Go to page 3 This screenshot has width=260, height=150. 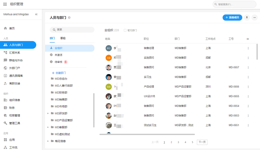click(x=178, y=142)
